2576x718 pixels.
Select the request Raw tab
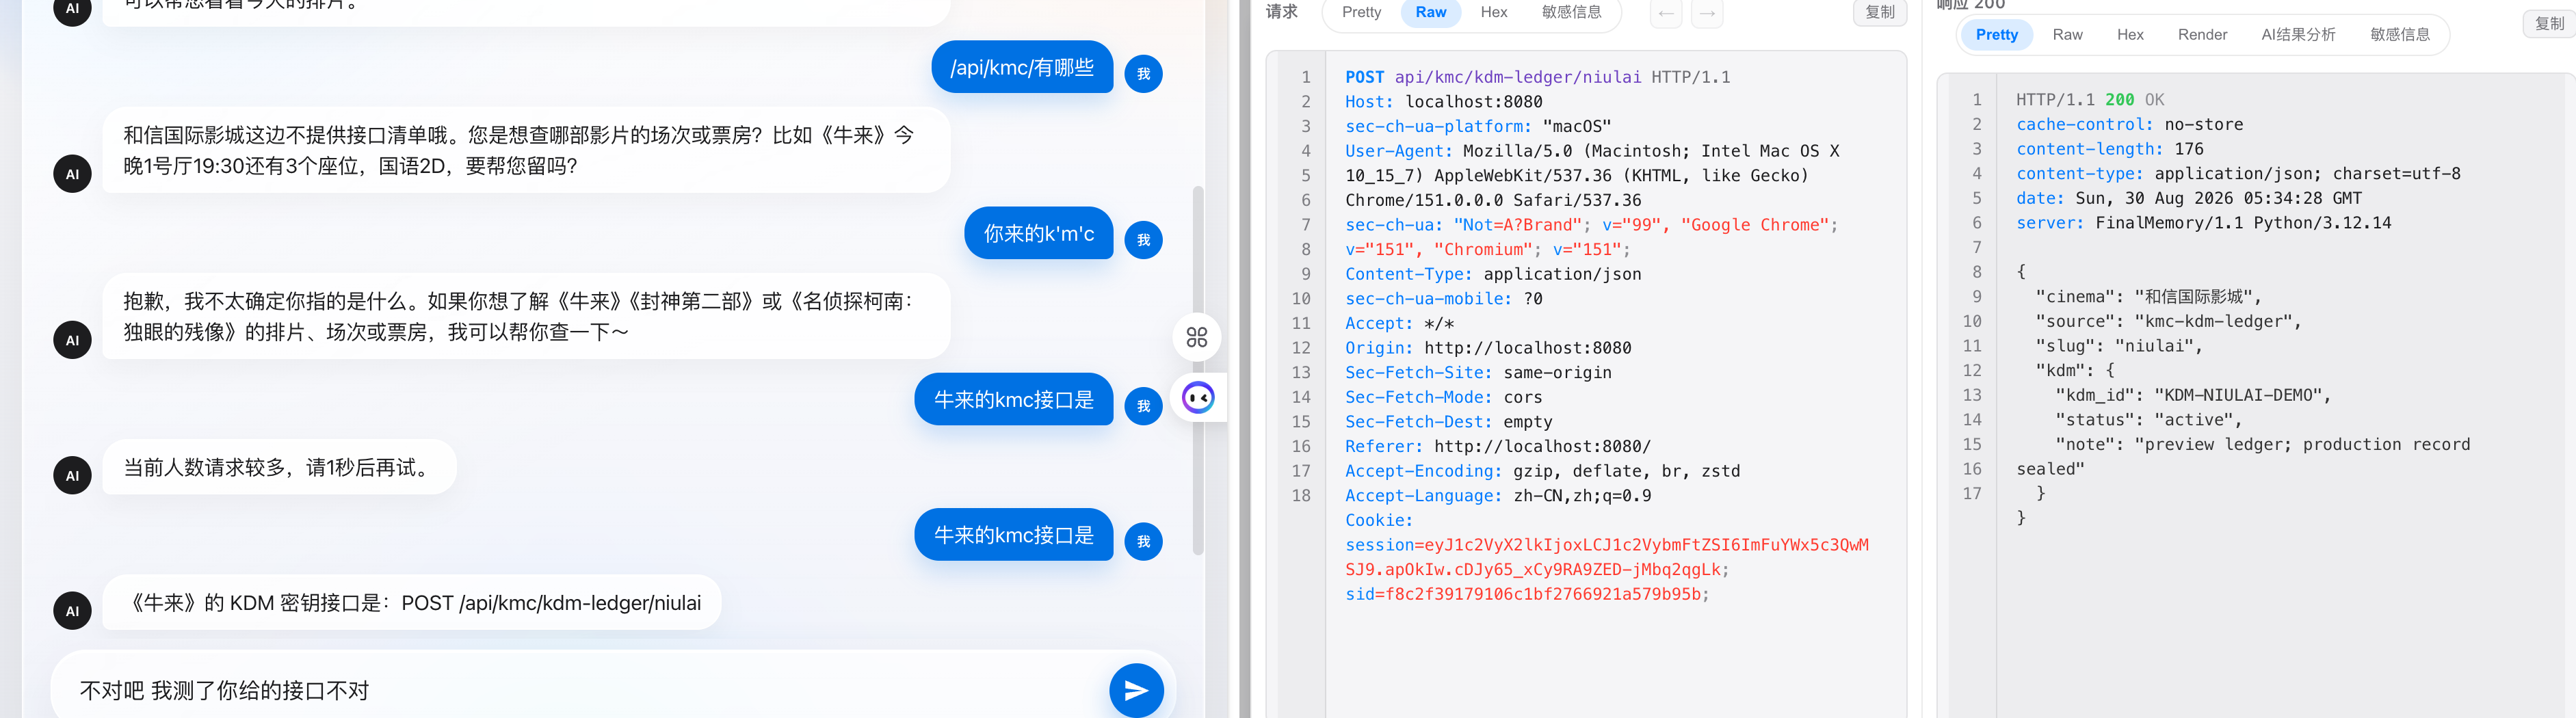tap(1430, 12)
